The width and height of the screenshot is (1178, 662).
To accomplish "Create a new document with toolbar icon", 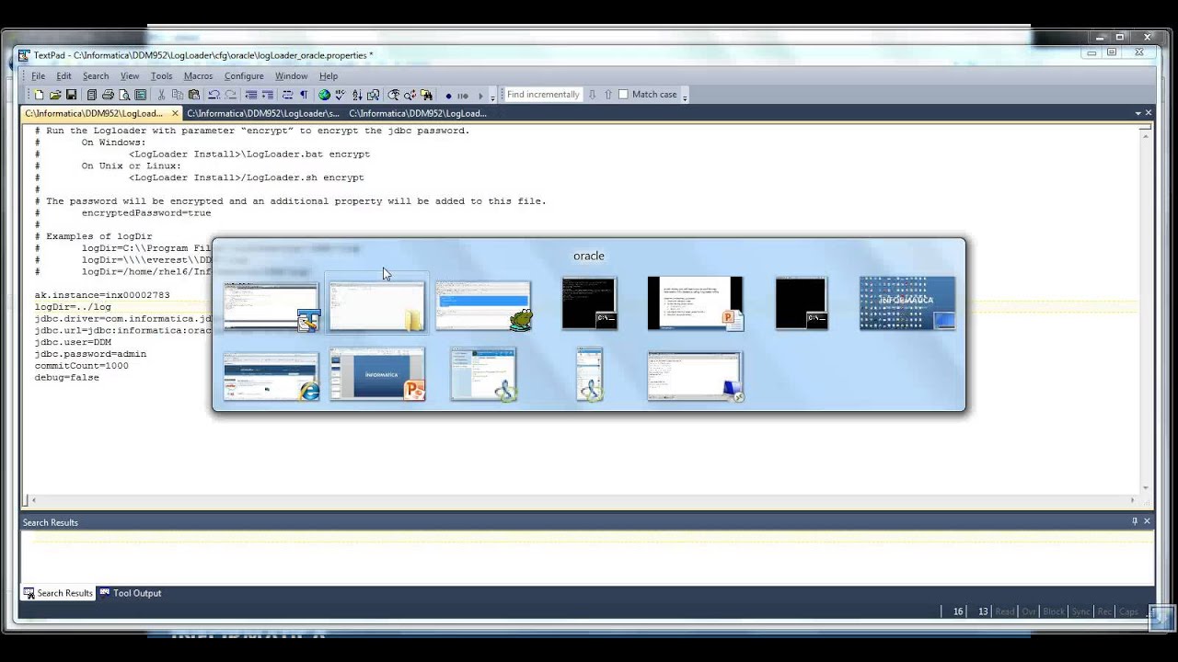I will (39, 95).
